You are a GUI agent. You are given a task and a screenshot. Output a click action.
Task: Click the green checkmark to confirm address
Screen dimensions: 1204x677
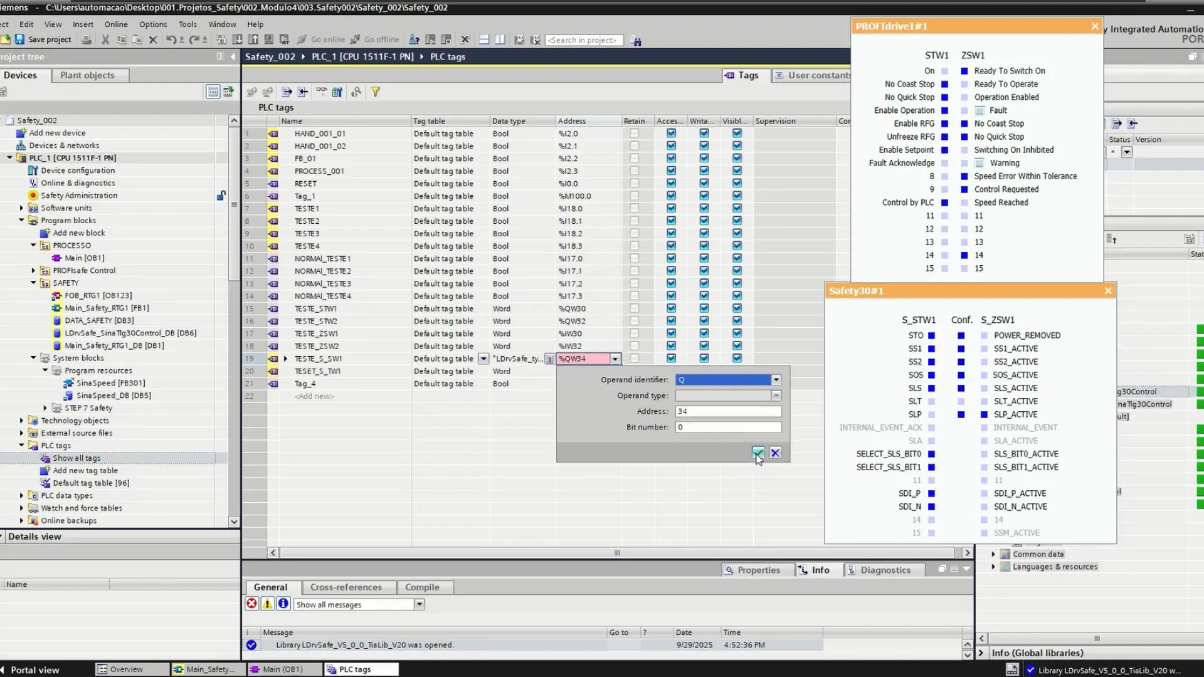758,453
